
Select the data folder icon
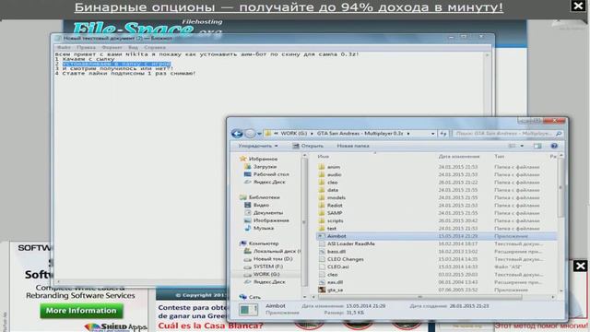[x=322, y=190]
